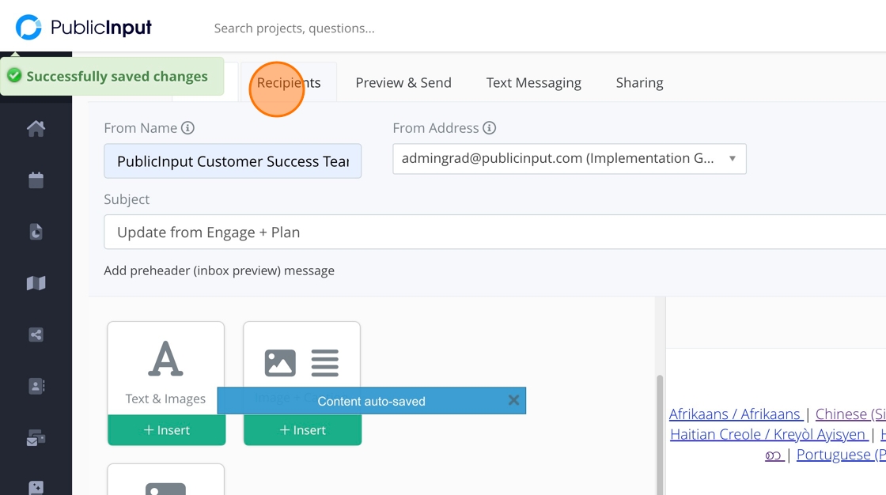Insert the Image + Caption block
Image resolution: width=886 pixels, height=495 pixels.
click(x=302, y=430)
